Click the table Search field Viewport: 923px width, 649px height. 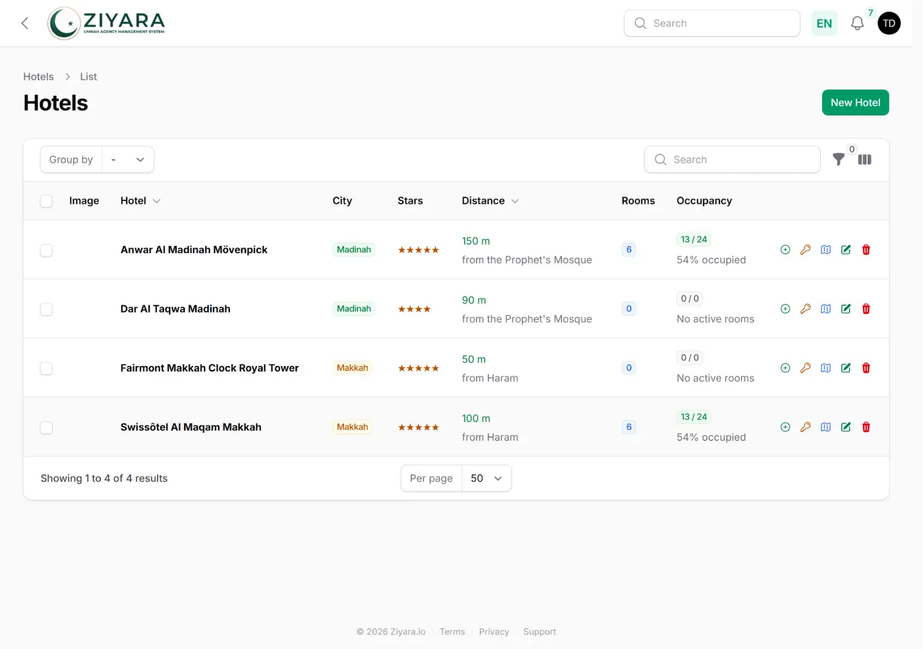[732, 160]
